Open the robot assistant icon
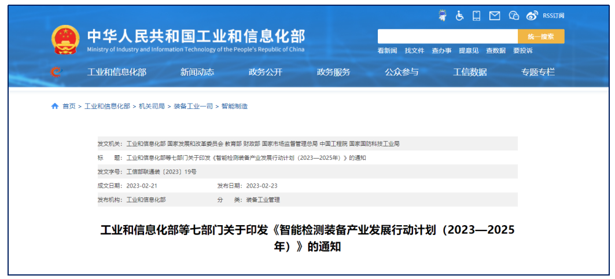Image resolution: width=615 pixels, height=279 pixels. click(443, 16)
